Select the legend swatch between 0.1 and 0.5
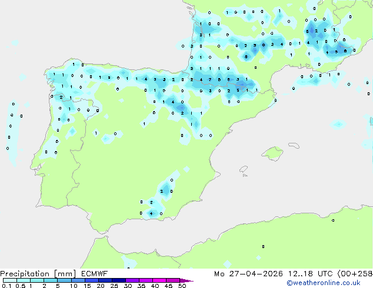373x288 pixels. pos(10,280)
